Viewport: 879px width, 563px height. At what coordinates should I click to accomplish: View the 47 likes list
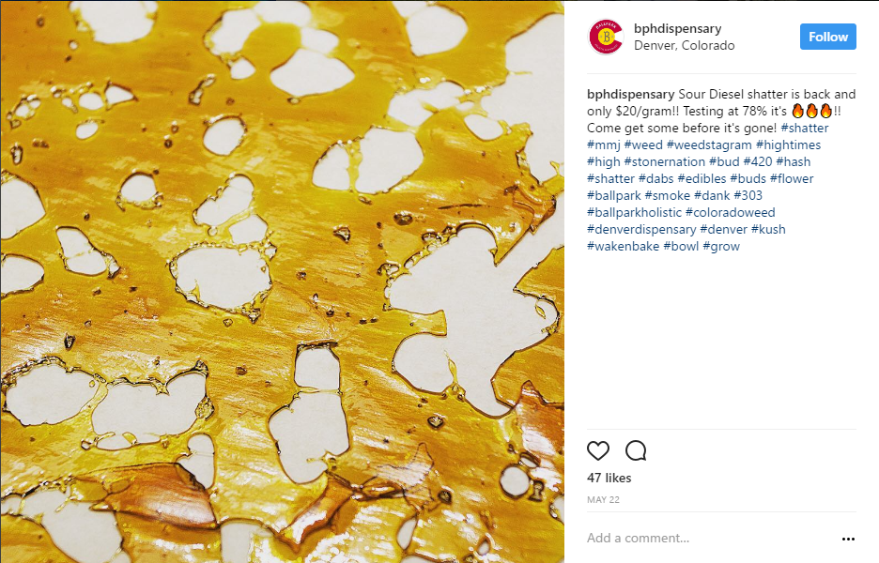[609, 478]
